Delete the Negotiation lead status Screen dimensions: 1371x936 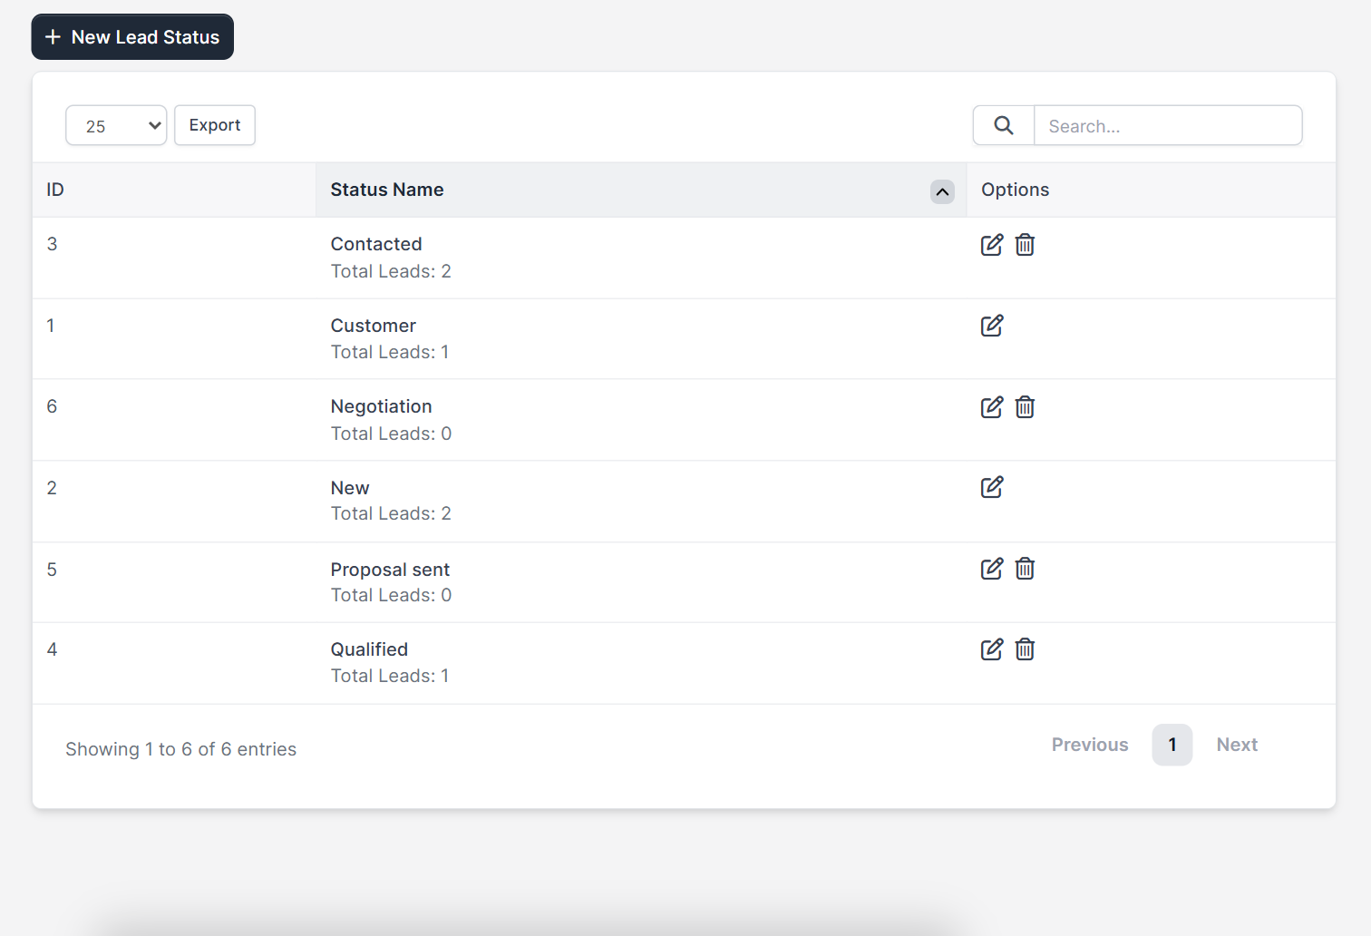(1025, 407)
